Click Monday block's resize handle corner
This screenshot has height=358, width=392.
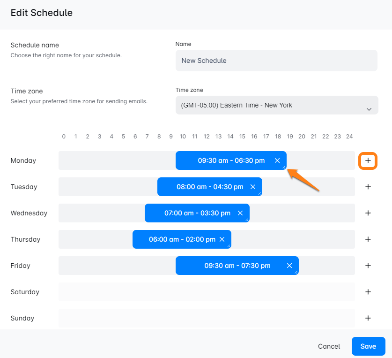point(284,167)
